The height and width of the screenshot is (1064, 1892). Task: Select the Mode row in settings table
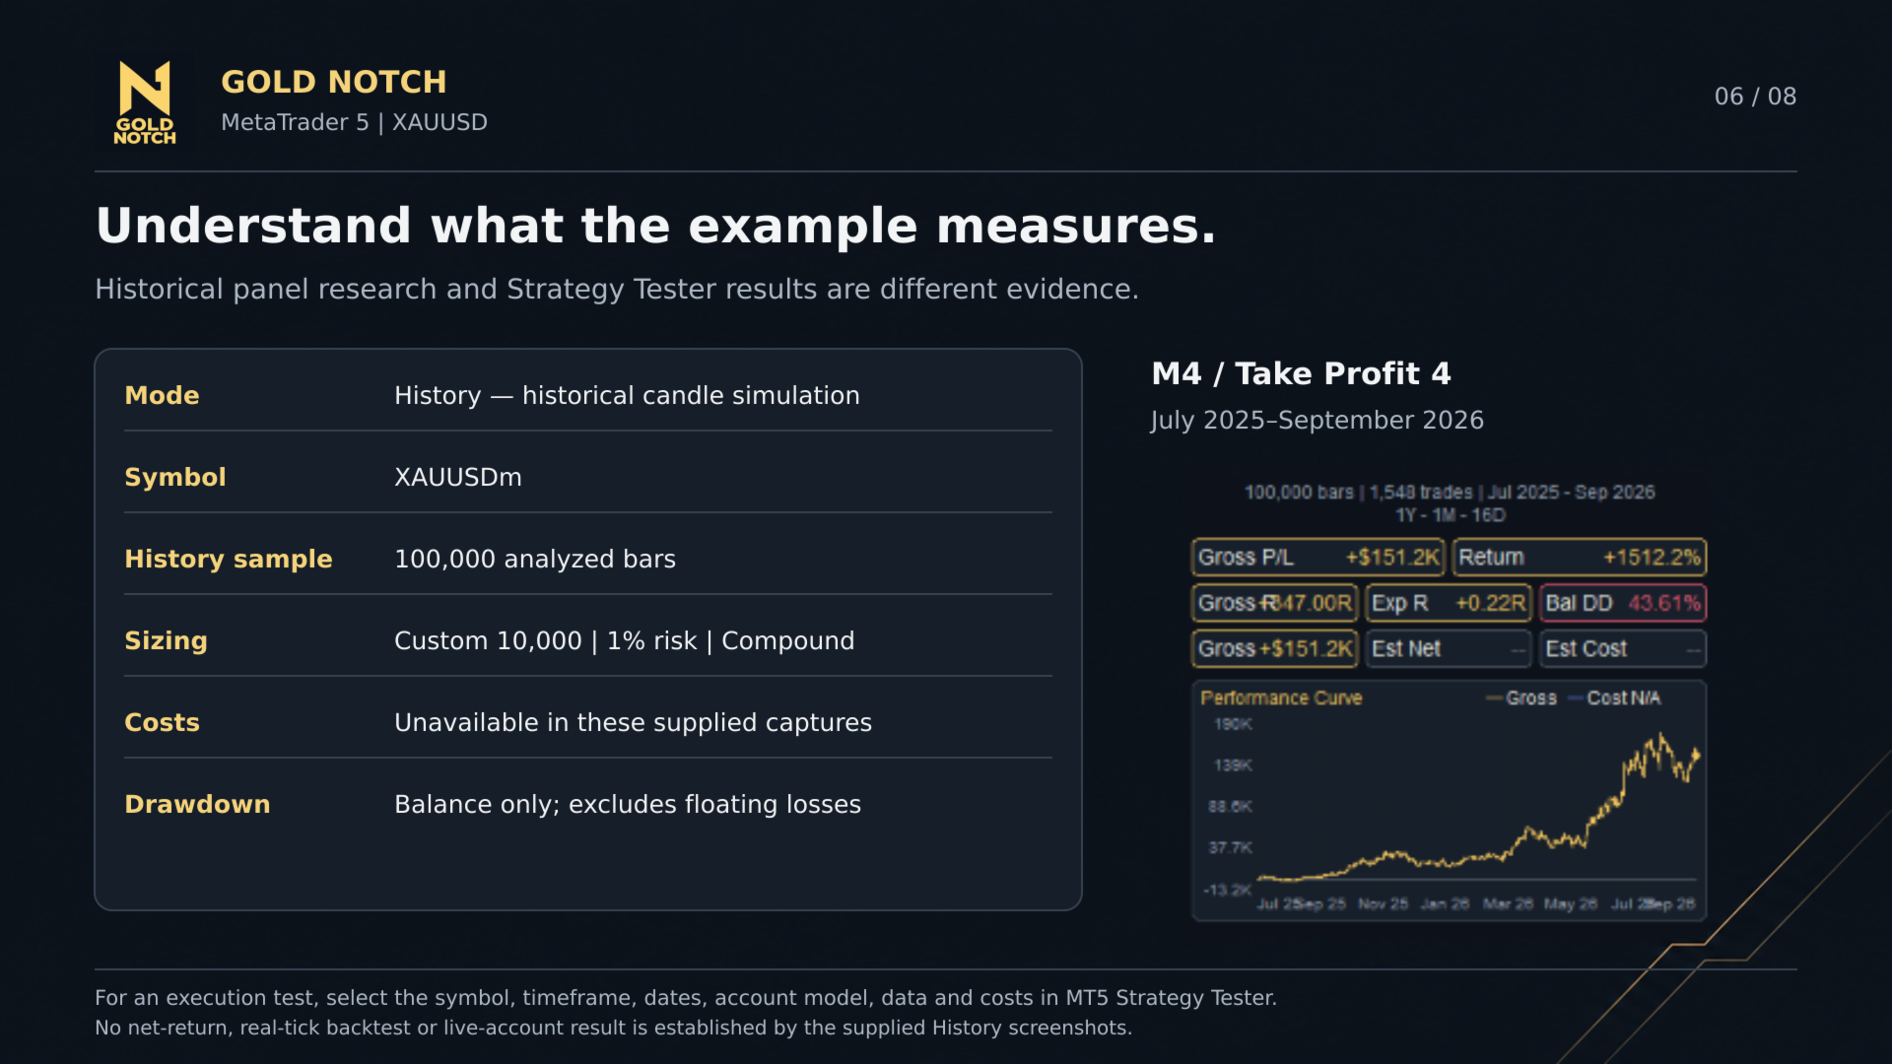point(588,395)
